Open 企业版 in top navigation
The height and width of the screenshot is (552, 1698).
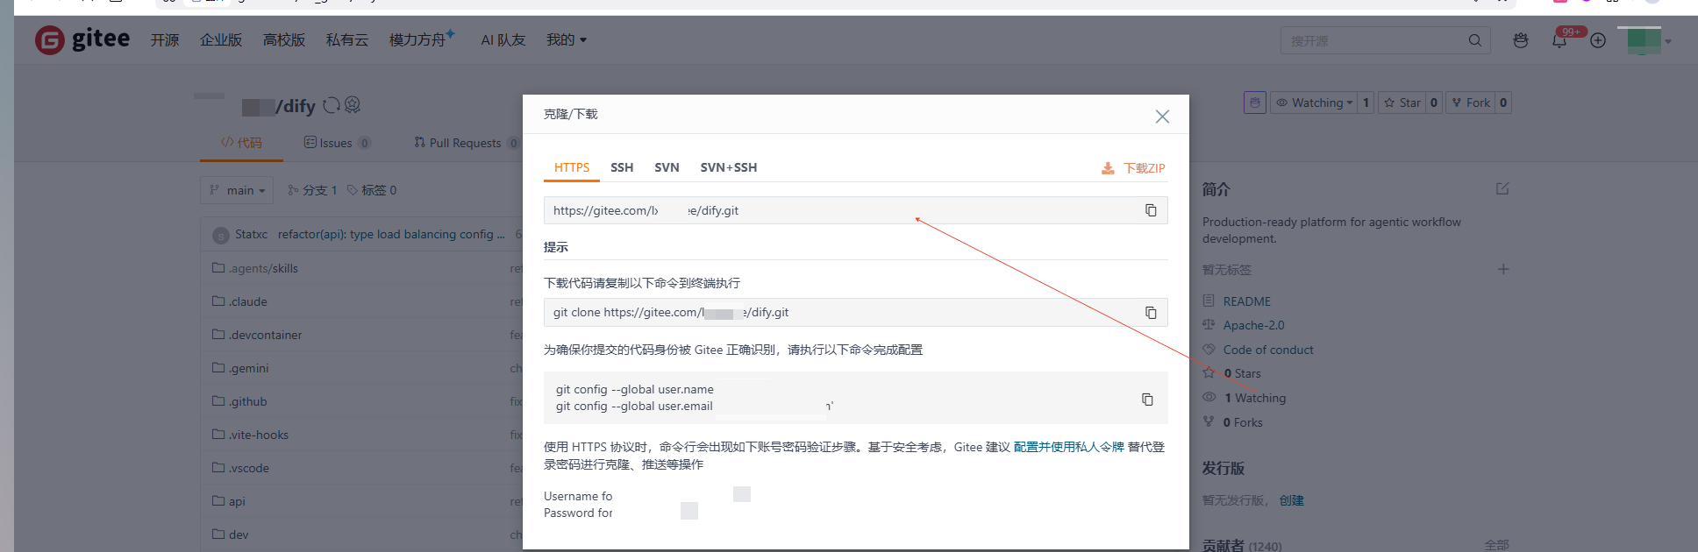221,40
